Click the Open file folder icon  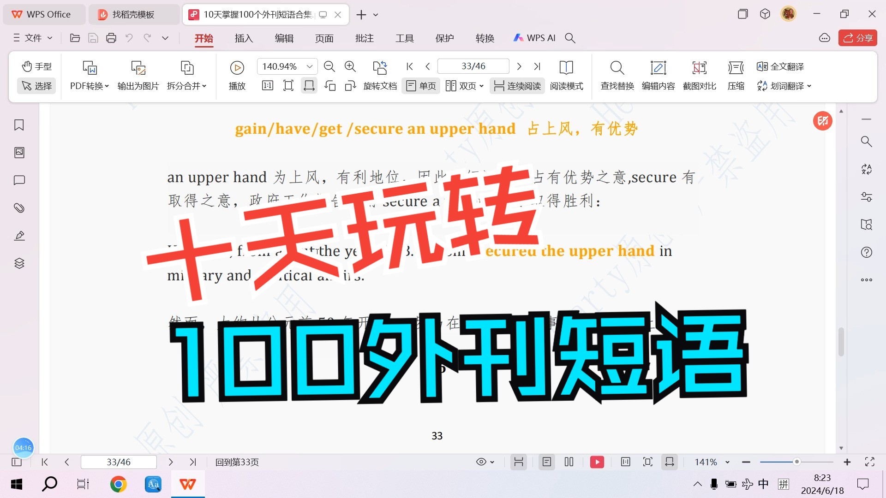pos(75,38)
